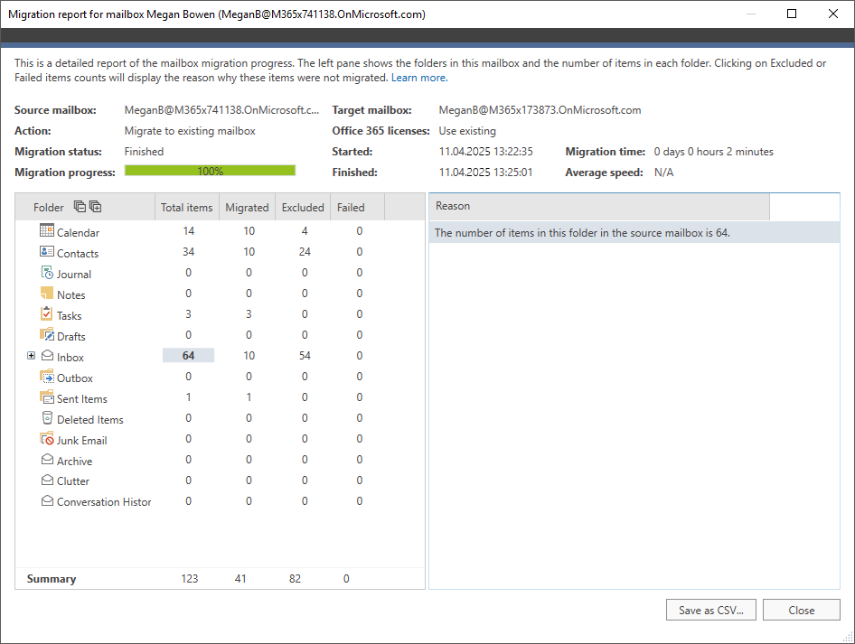The height and width of the screenshot is (644, 855).
Task: Click the Drafts folder icon
Action: (47, 335)
